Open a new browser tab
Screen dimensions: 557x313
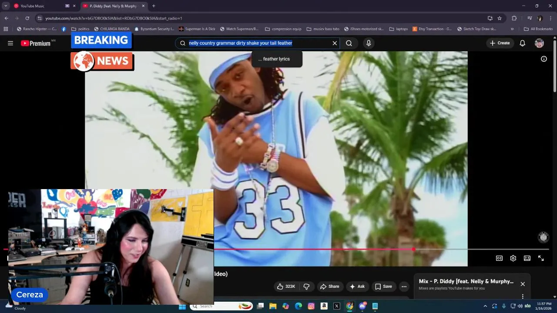(154, 6)
